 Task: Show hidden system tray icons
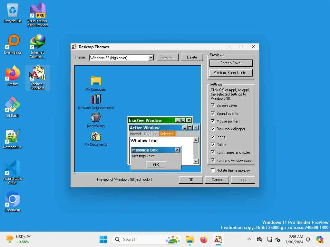coord(249,239)
